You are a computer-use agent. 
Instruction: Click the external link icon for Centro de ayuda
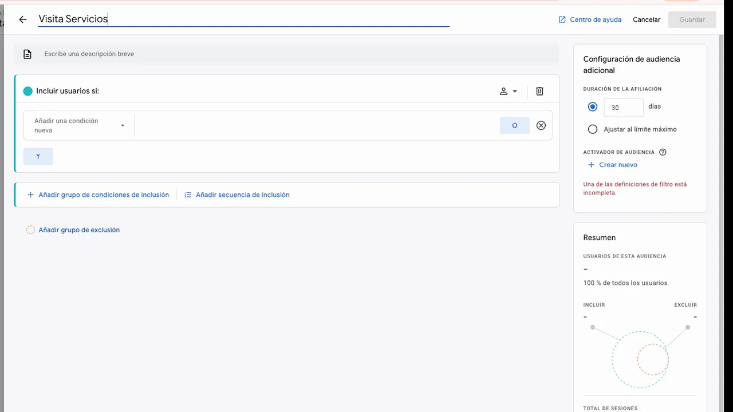pyautogui.click(x=562, y=19)
